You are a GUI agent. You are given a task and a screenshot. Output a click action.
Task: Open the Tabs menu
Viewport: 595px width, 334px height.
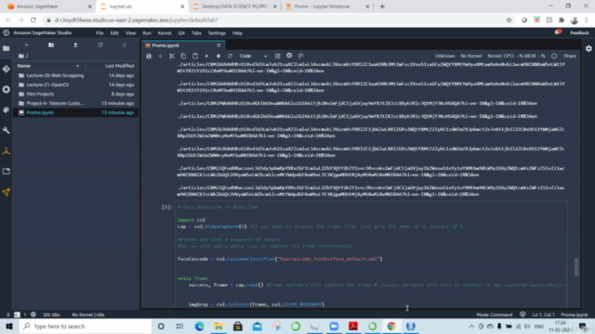click(196, 33)
